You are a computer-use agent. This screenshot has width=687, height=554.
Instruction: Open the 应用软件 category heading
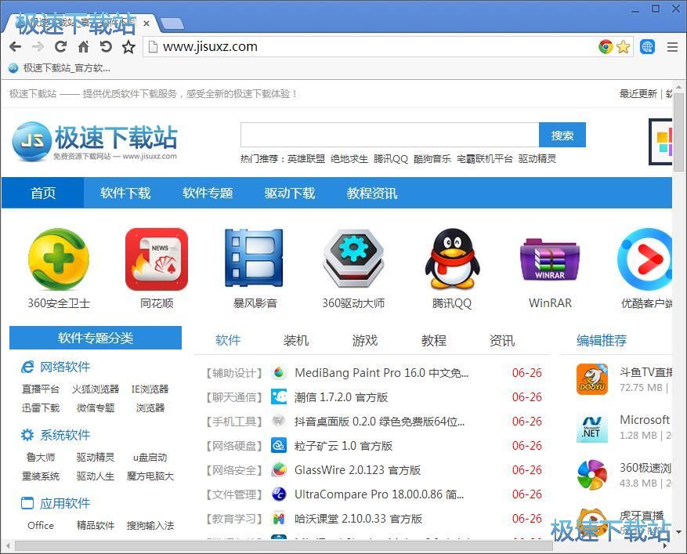[65, 503]
